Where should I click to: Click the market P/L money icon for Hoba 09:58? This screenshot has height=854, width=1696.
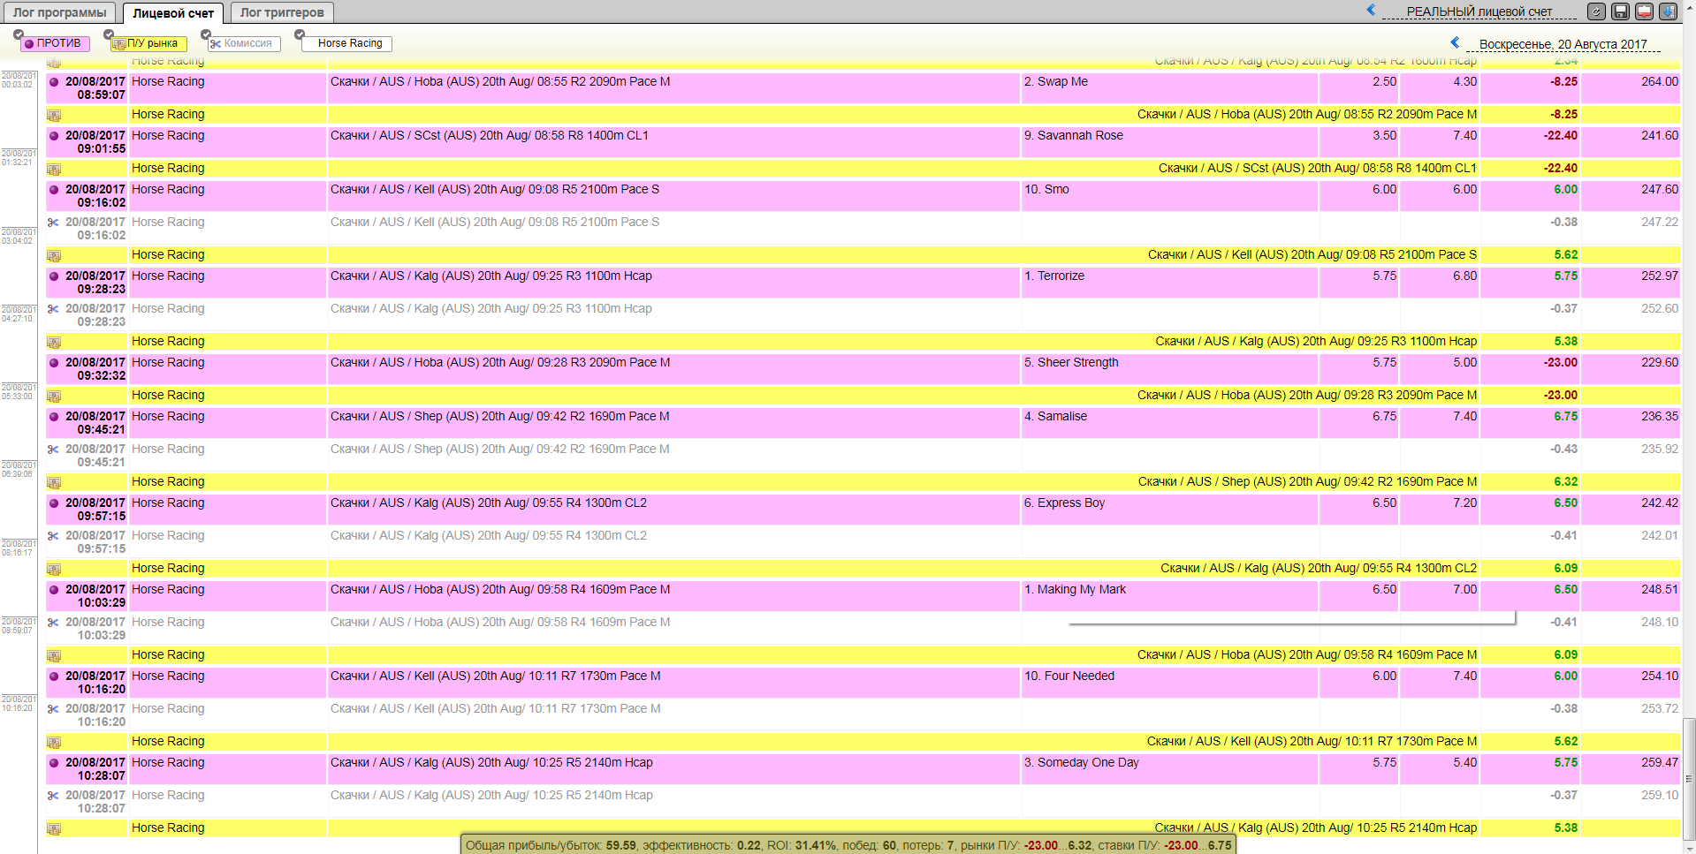54,656
